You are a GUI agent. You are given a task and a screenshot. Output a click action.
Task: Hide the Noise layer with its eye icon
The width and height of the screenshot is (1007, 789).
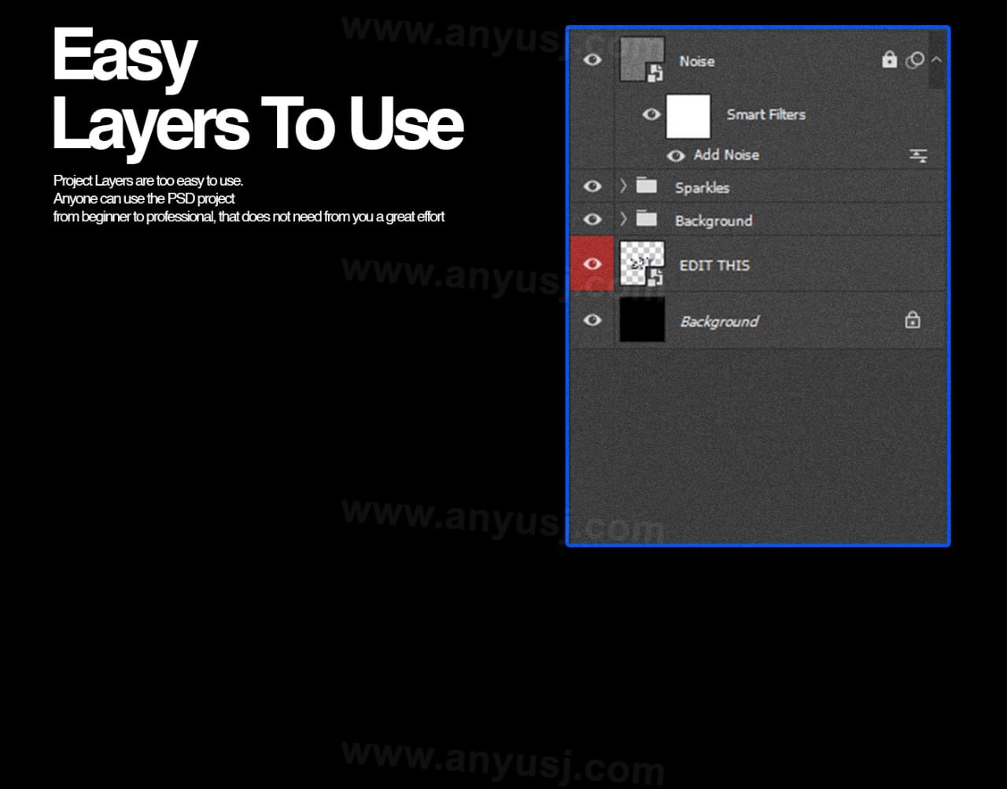point(592,60)
